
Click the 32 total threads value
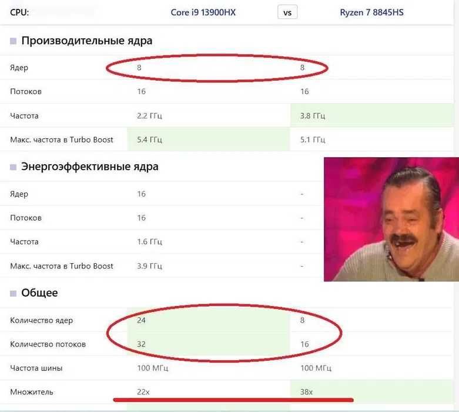[141, 344]
